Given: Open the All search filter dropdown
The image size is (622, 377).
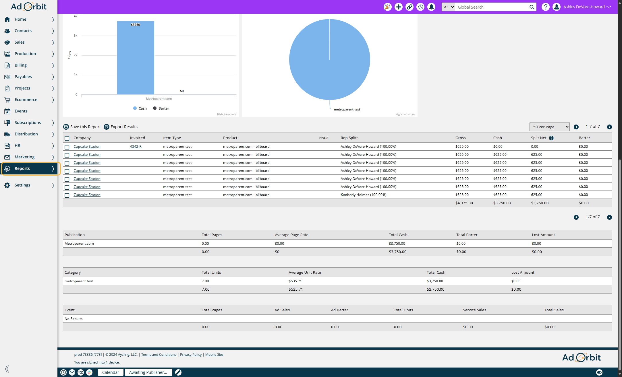Looking at the screenshot, I should pos(448,7).
